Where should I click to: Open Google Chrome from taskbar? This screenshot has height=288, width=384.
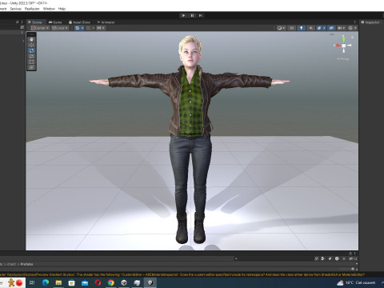(x=111, y=282)
